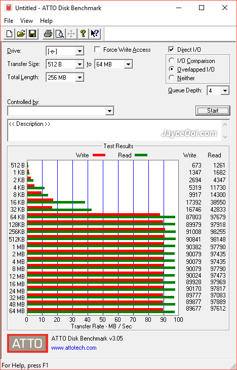237x370 pixels.
Task: Click the New document toolbar icon
Action: tap(10, 33)
